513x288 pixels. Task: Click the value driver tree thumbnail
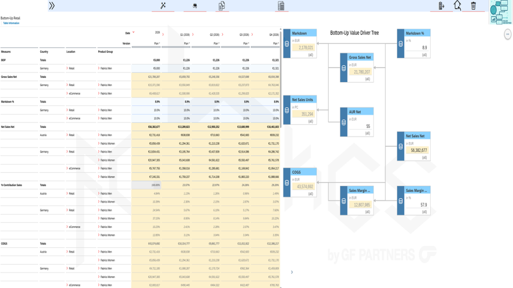500,12
